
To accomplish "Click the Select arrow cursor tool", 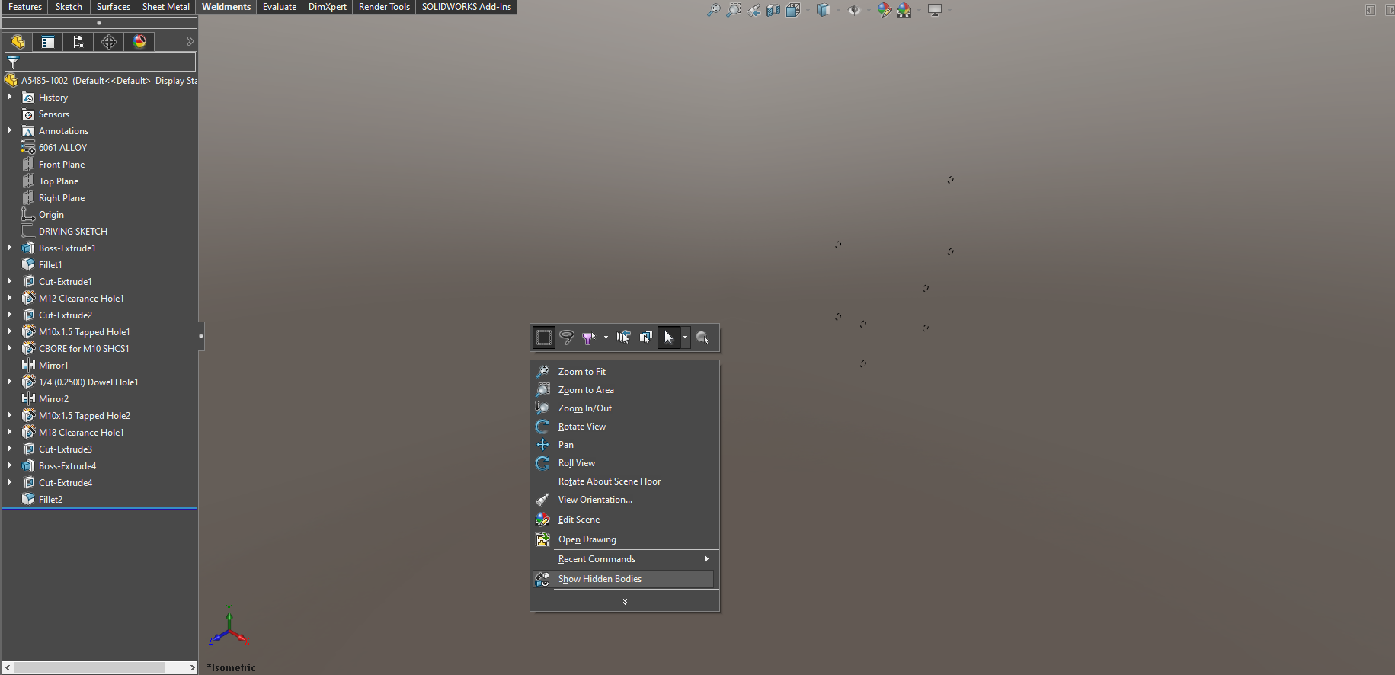I will 668,337.
